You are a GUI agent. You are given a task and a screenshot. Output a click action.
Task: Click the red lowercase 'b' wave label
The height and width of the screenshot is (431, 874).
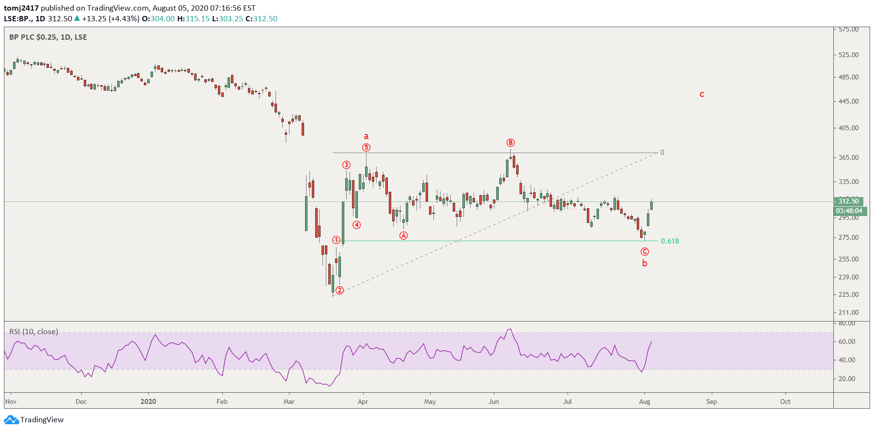tap(644, 263)
